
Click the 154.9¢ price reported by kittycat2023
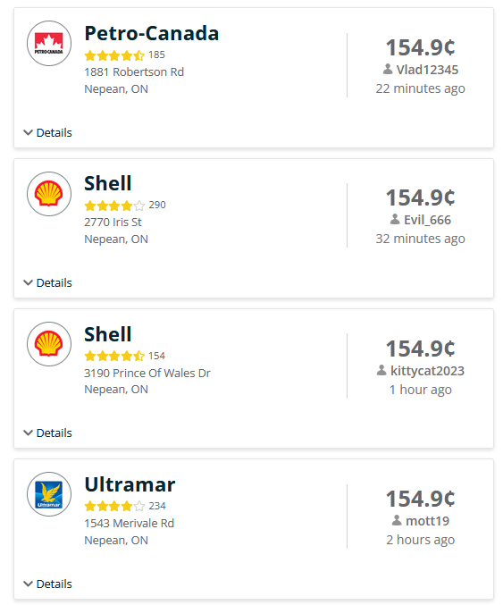(x=420, y=349)
